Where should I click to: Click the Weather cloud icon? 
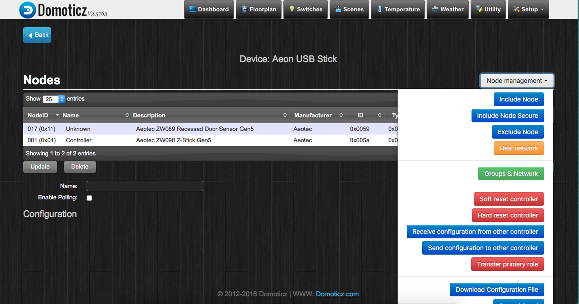pos(435,9)
